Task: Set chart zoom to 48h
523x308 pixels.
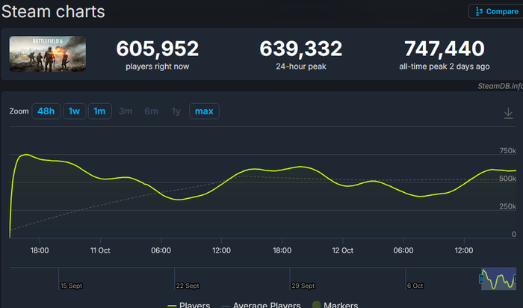Action: pos(46,111)
